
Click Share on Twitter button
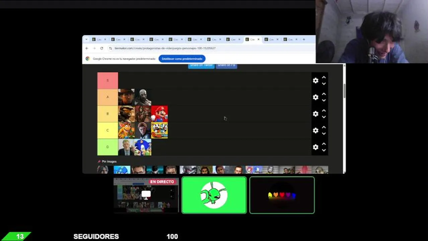[x=201, y=66]
